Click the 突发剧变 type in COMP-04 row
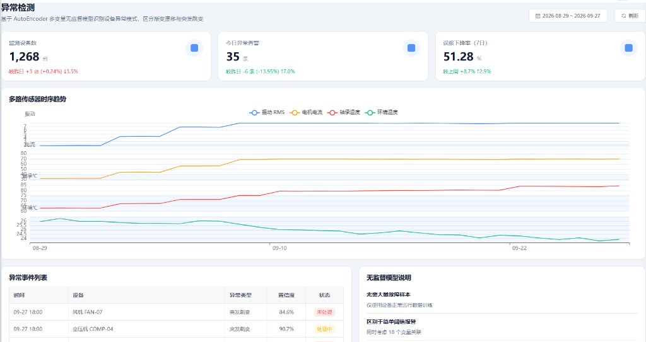The height and width of the screenshot is (342, 646). [240, 329]
